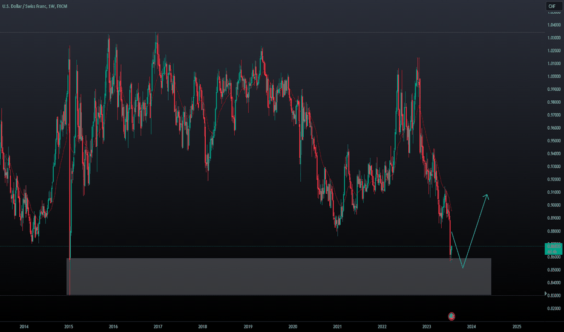Click the 0.86000 price axis label
The image size is (564, 332).
click(554, 257)
